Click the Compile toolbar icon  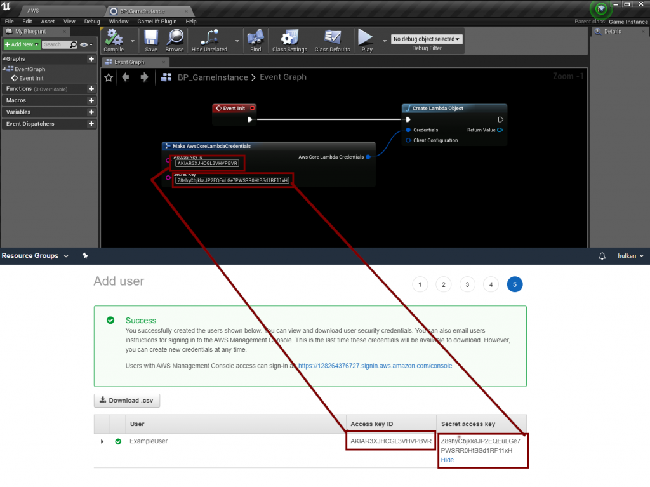coord(114,41)
